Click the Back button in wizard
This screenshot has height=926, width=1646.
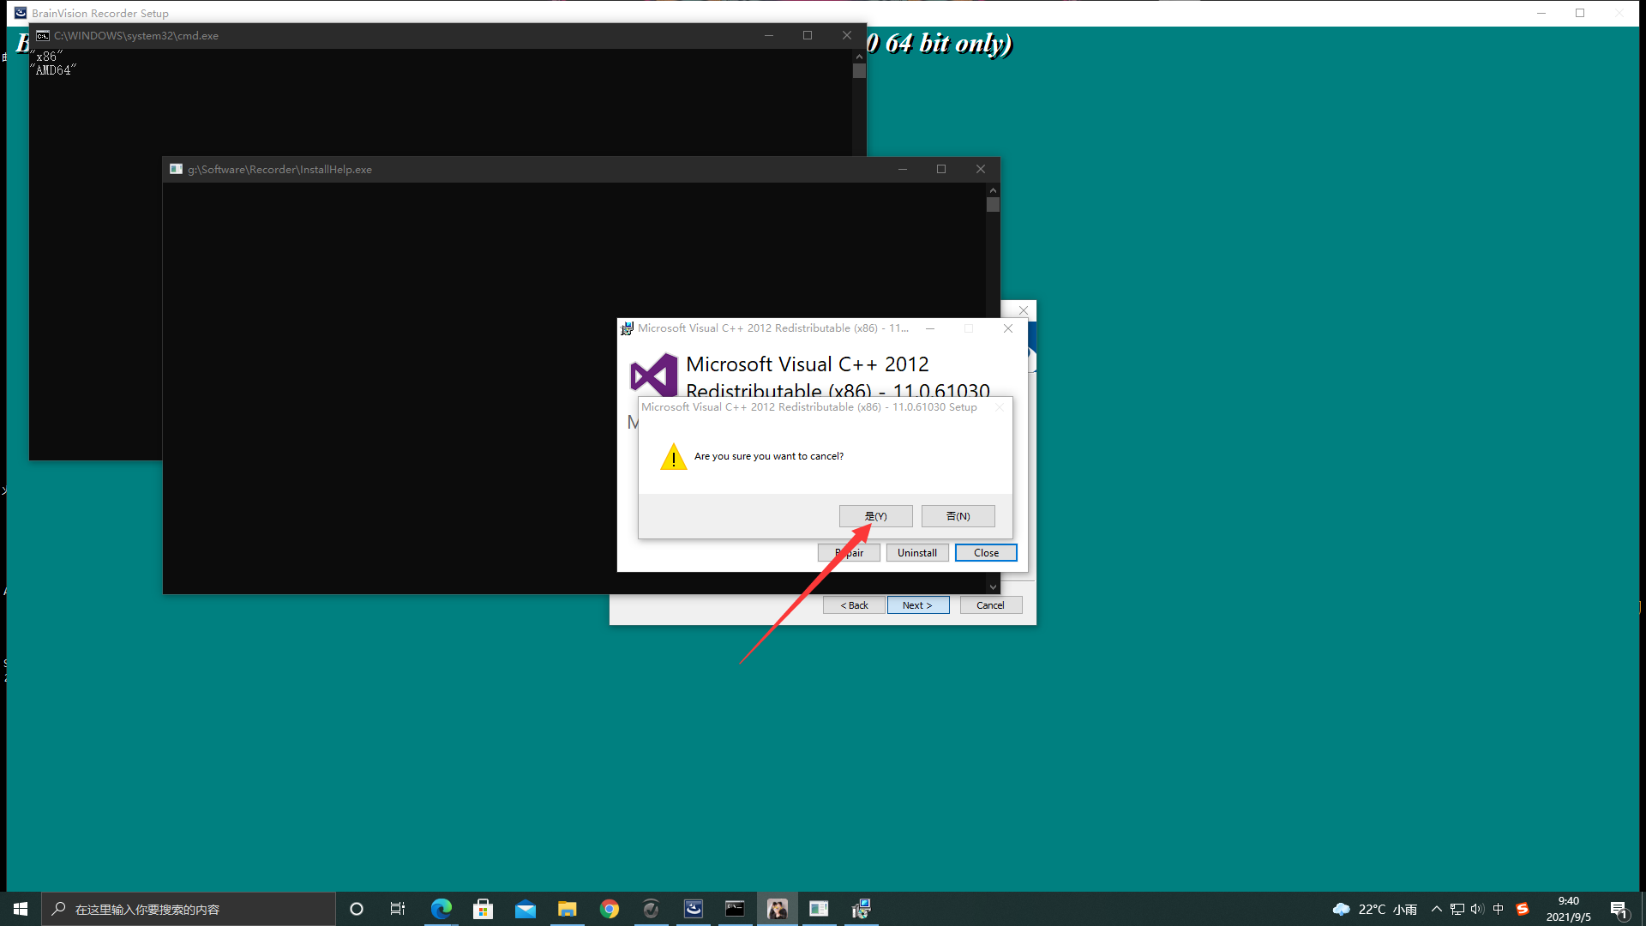tap(854, 605)
